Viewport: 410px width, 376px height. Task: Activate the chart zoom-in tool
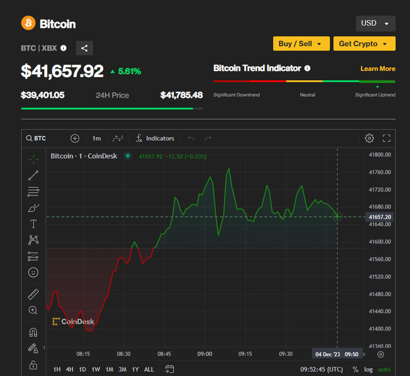pyautogui.click(x=33, y=310)
